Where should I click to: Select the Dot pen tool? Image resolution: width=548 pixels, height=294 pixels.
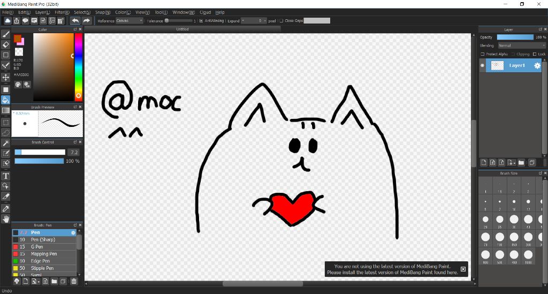(x=5, y=65)
